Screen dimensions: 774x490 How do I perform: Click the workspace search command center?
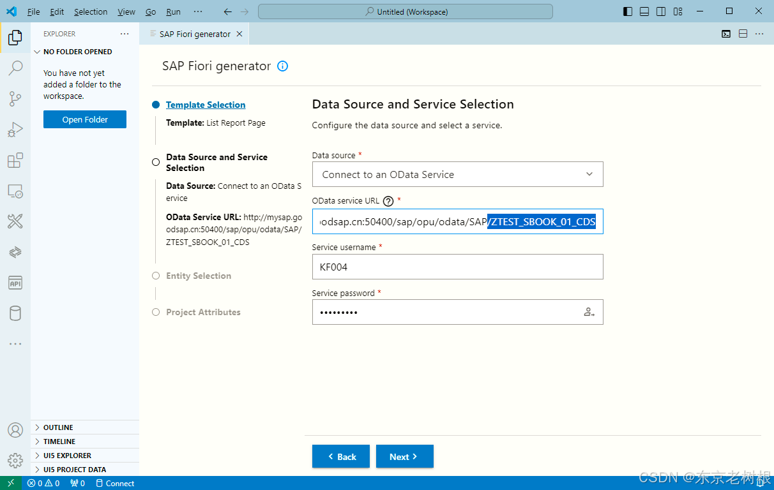click(x=406, y=11)
